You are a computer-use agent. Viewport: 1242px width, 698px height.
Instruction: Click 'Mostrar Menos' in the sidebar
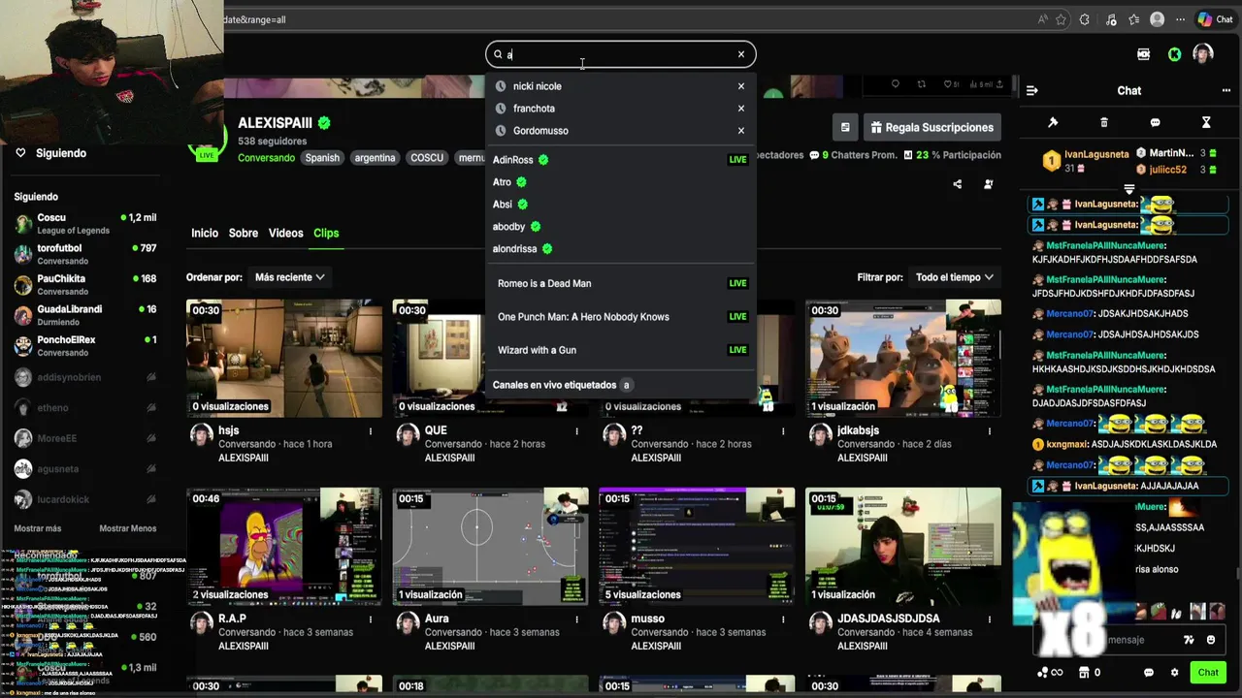(127, 528)
